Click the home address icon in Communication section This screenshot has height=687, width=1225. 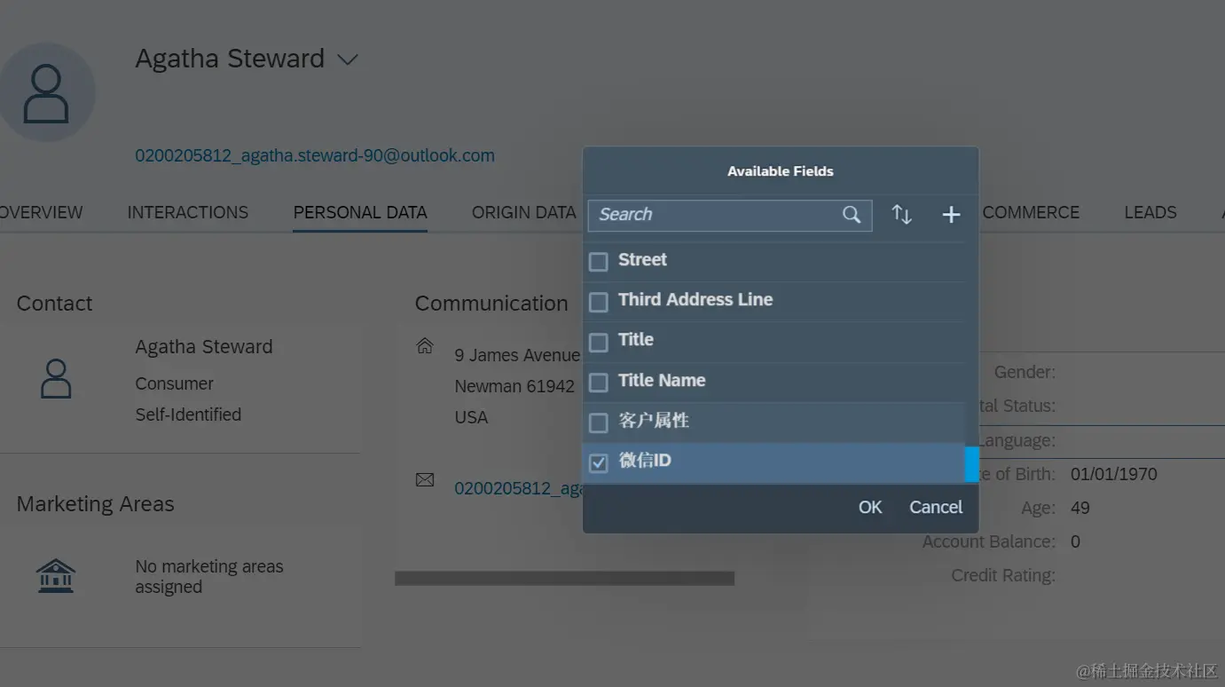coord(425,346)
